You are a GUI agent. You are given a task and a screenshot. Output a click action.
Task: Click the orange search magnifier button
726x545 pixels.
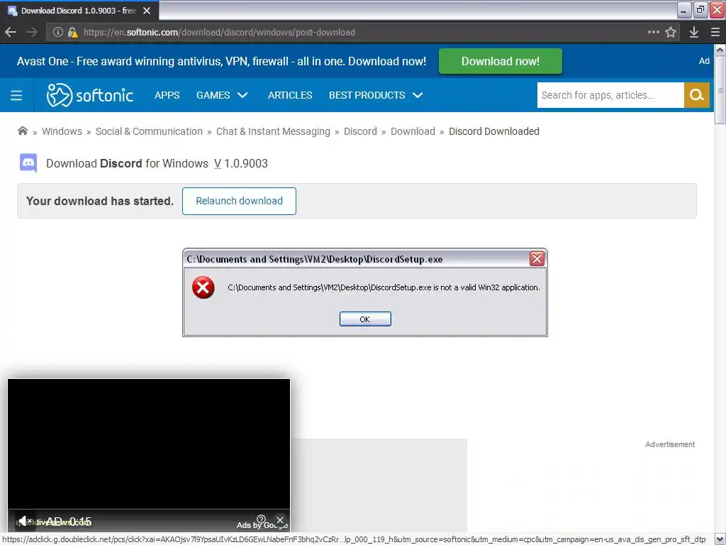pos(697,95)
